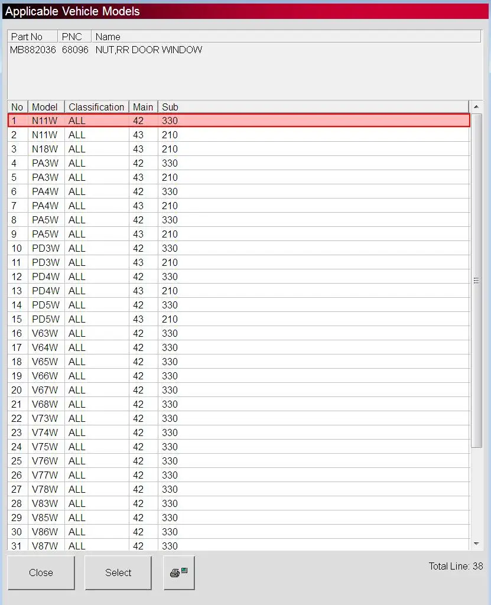The image size is (491, 605).
Task: Select the V76W model row
Action: click(x=239, y=461)
